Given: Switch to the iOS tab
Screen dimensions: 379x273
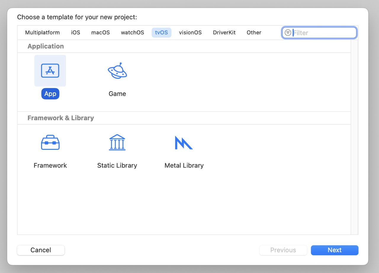Looking at the screenshot, I should point(76,33).
